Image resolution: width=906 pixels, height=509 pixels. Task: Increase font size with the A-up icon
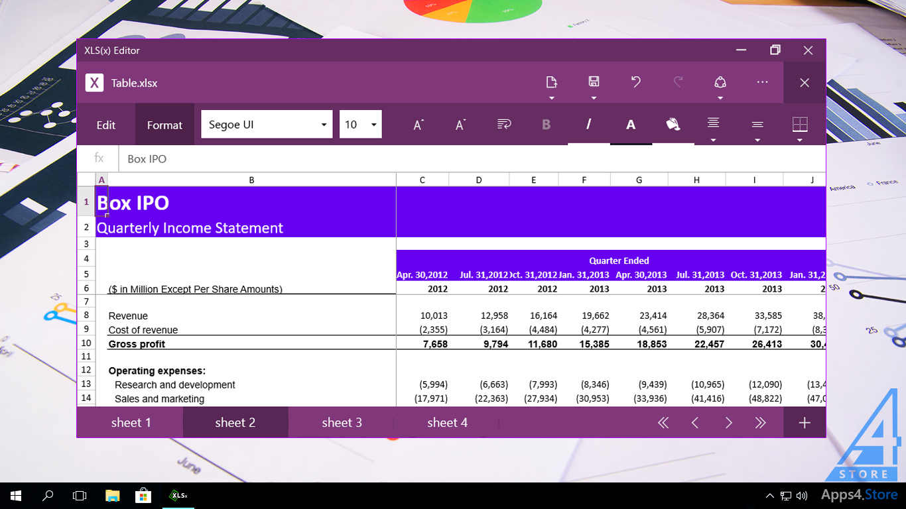pos(419,125)
